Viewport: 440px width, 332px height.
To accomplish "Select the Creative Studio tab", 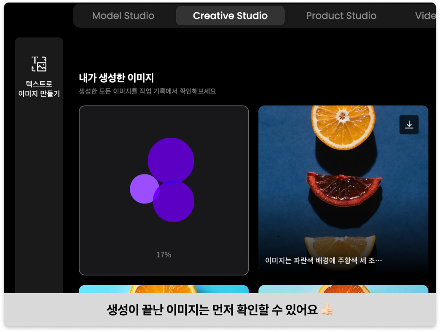I will pos(231,16).
